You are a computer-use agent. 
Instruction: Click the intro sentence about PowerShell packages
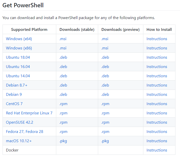(x=79, y=18)
